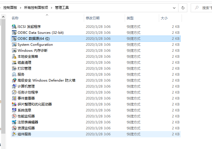Expand the chevron after 所有控制面板项 breadcrumb

(x=51, y=8)
